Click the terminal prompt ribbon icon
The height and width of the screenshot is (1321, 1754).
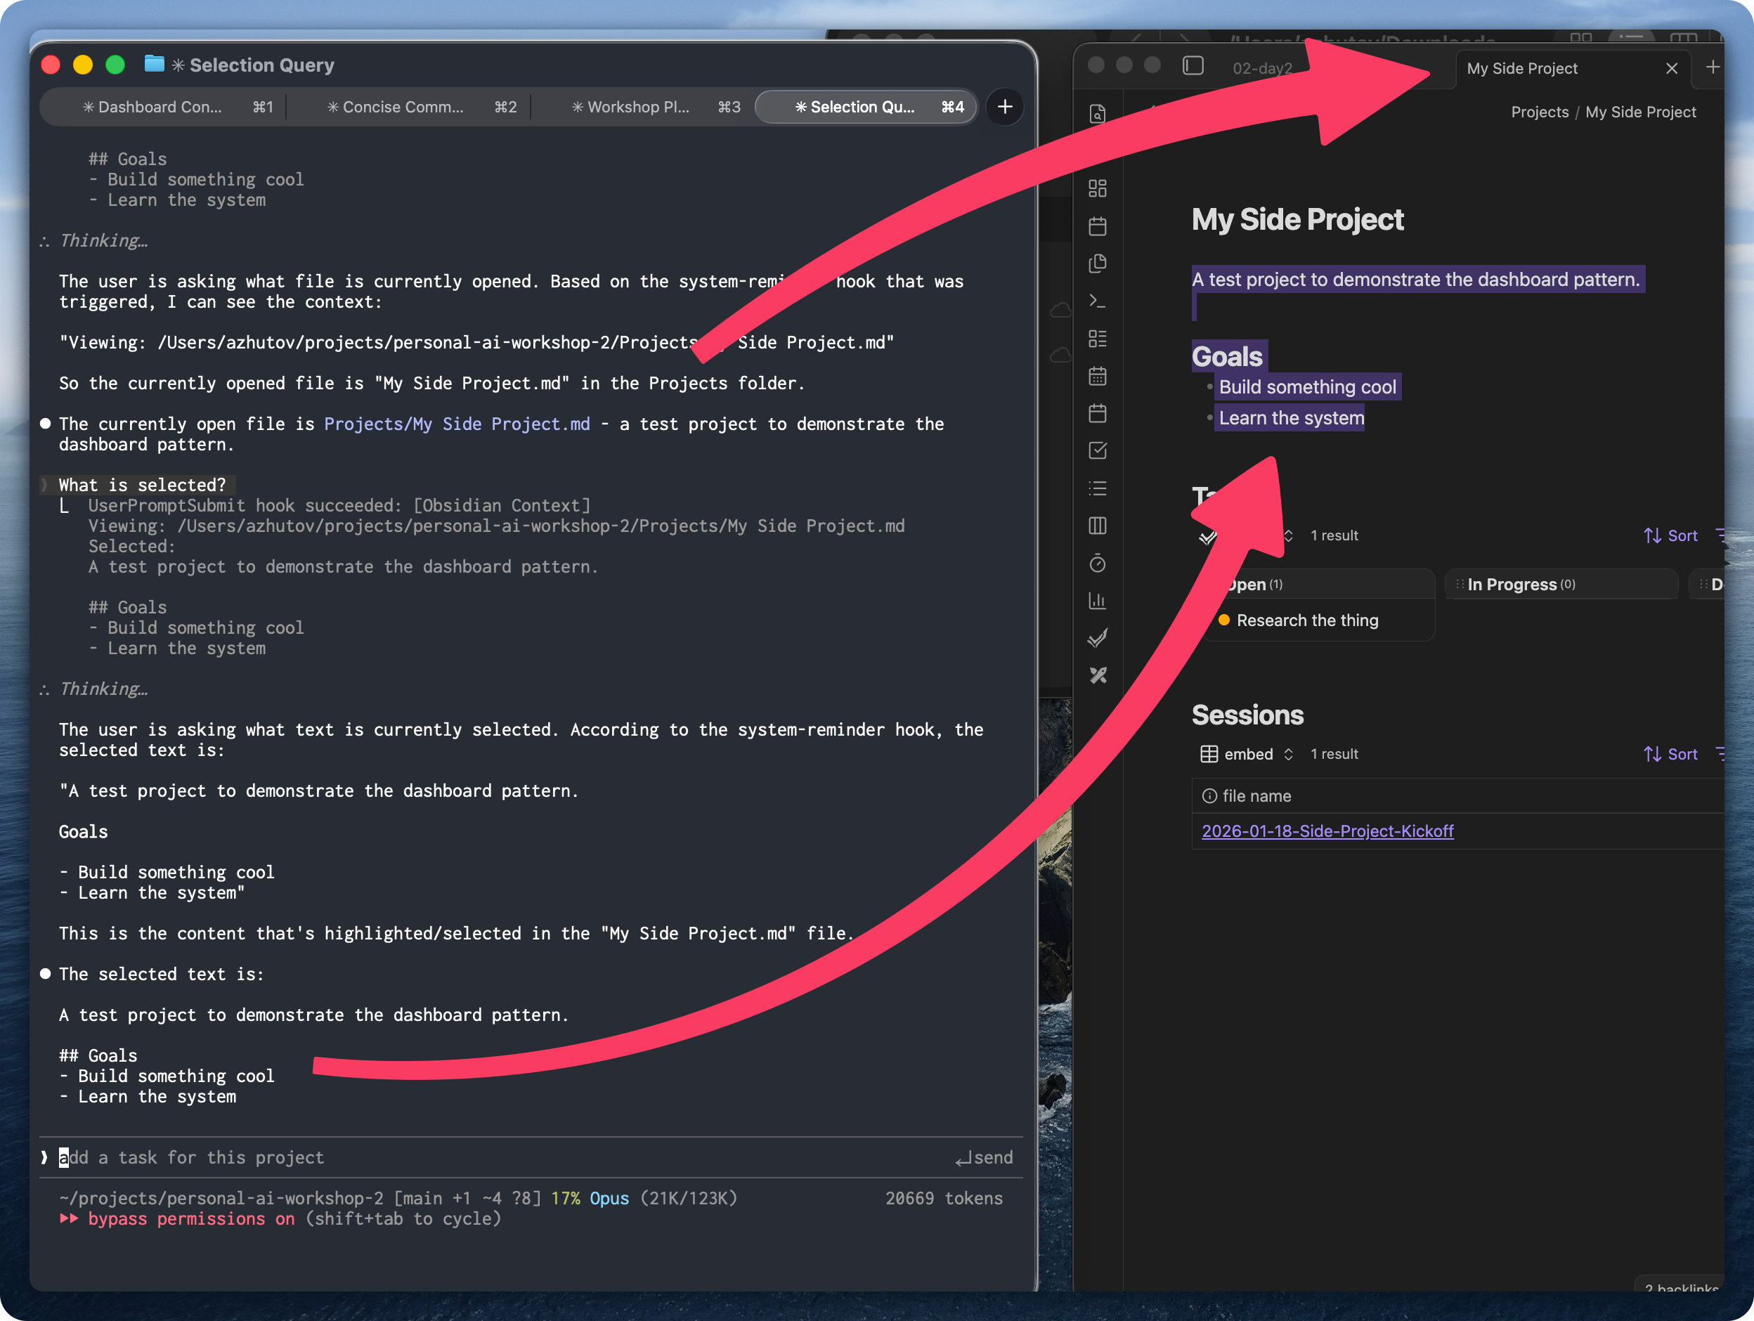coord(1098,301)
